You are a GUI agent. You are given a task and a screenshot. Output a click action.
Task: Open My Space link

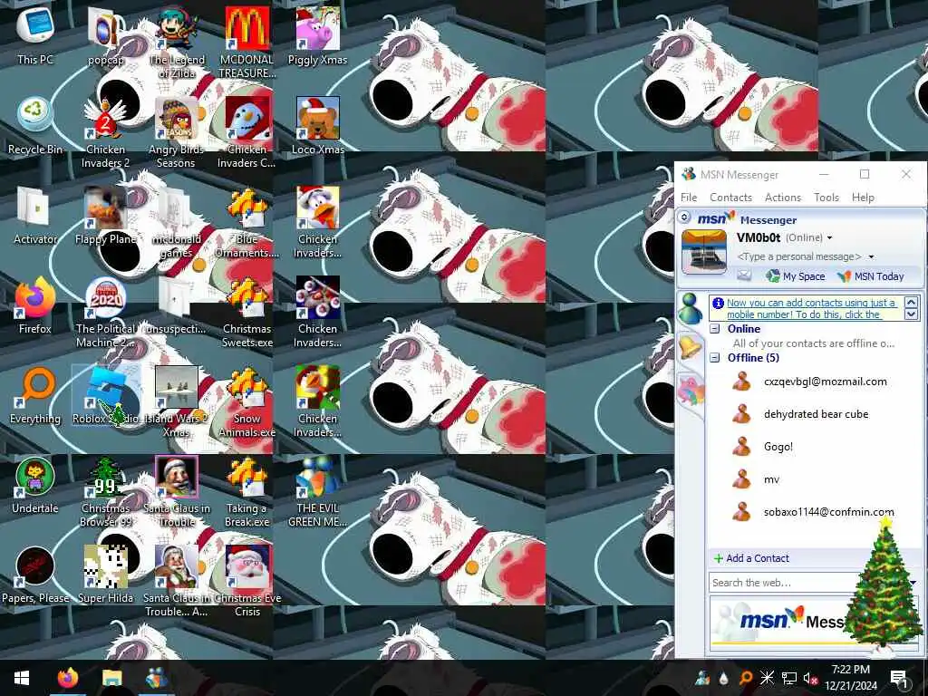[x=795, y=275]
